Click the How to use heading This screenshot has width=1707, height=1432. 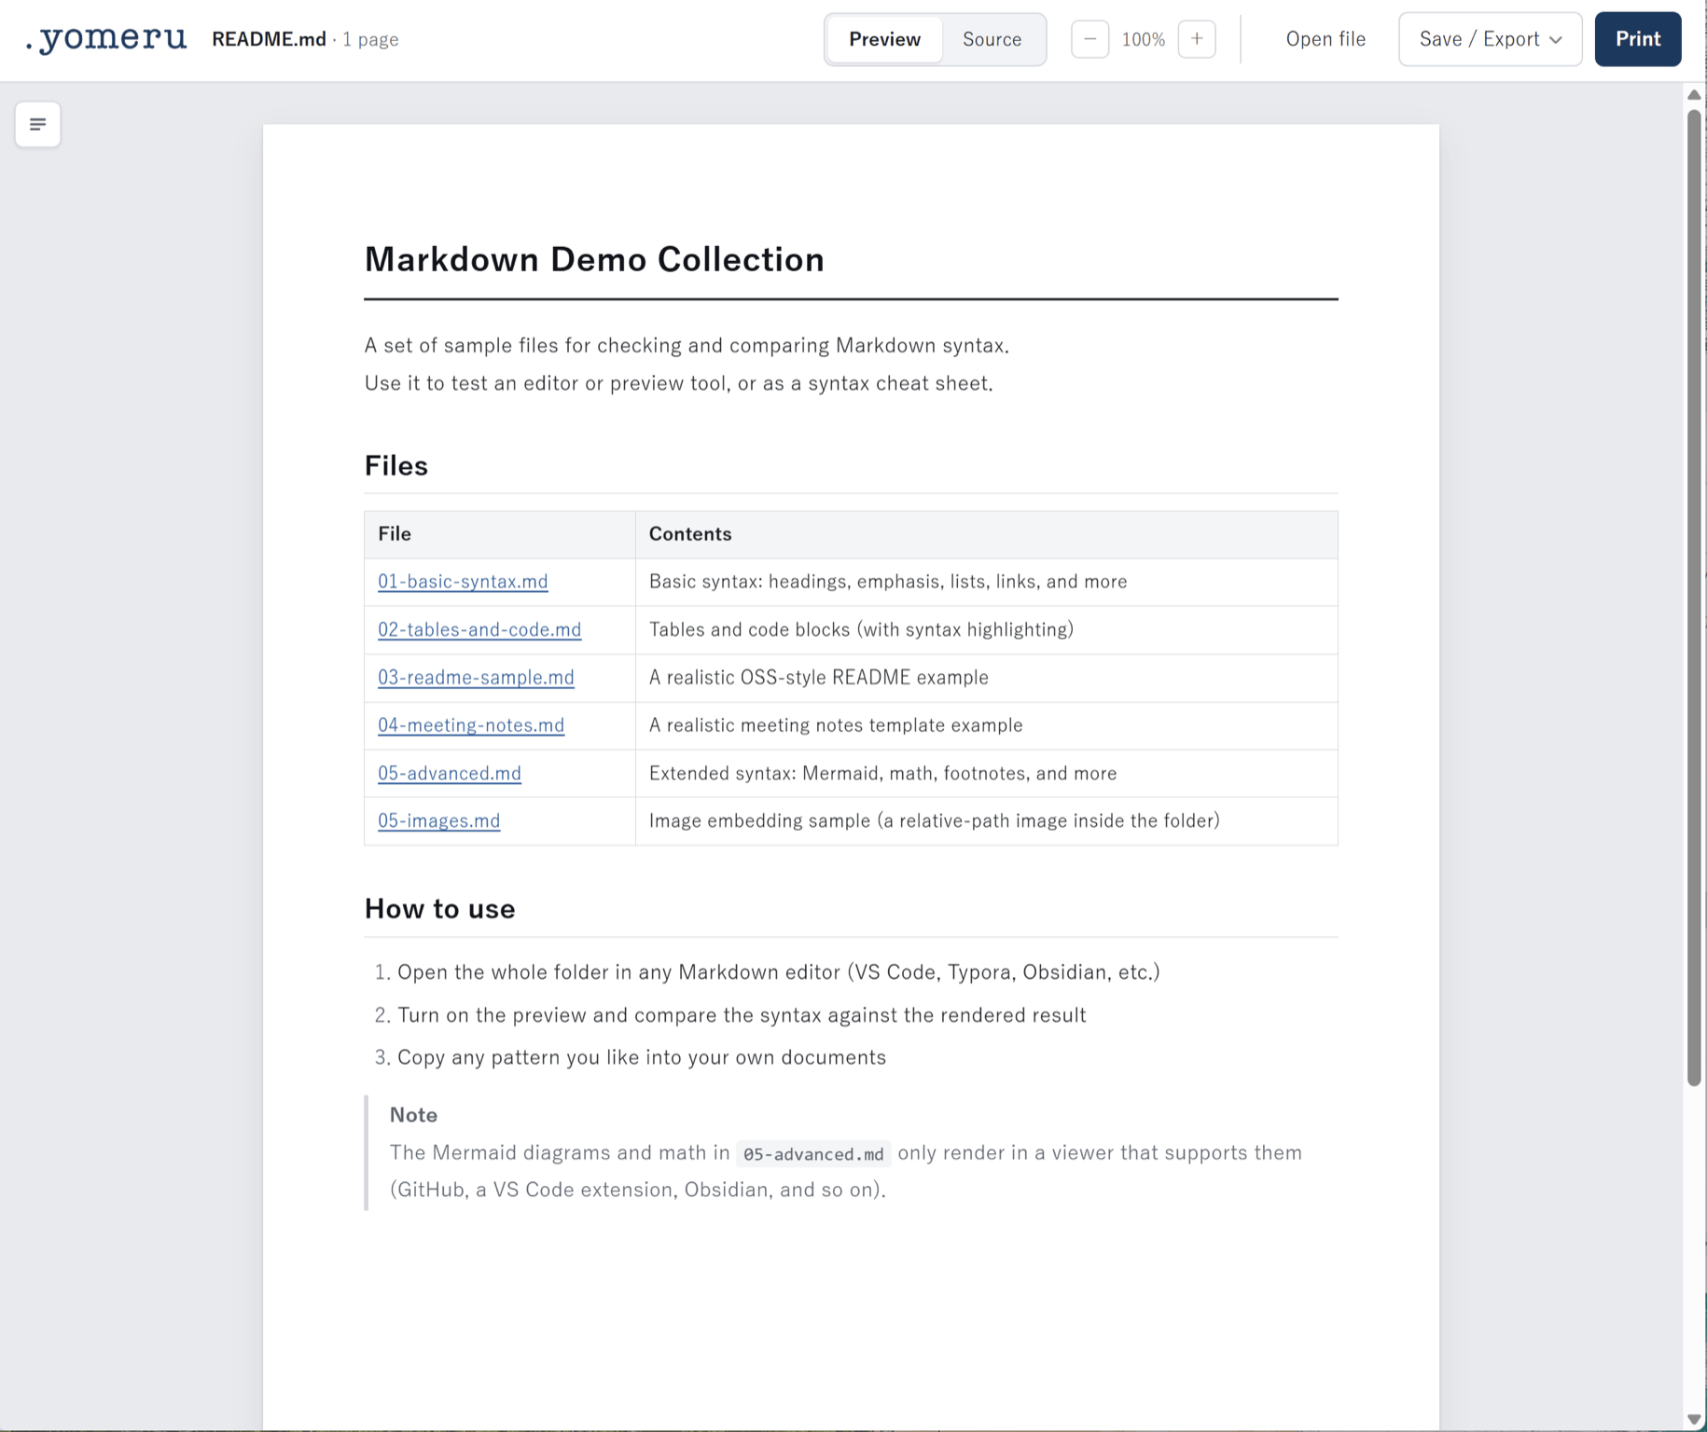point(439,909)
